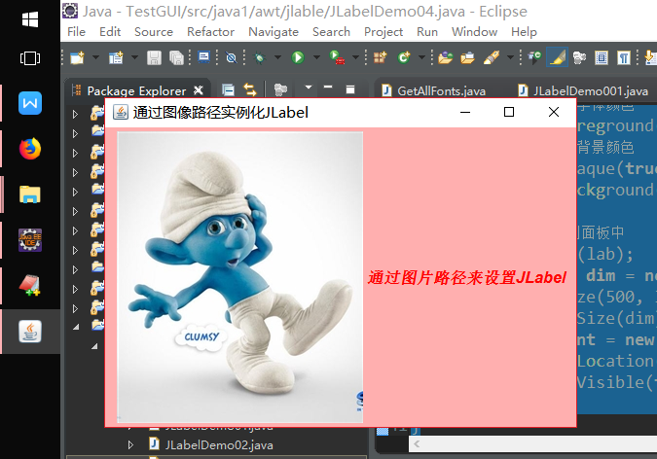Open the blue W app on taskbar
This screenshot has height=459, width=657.
point(30,103)
